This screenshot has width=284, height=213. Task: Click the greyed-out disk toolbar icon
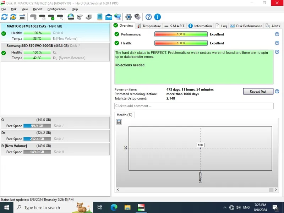click(33, 17)
